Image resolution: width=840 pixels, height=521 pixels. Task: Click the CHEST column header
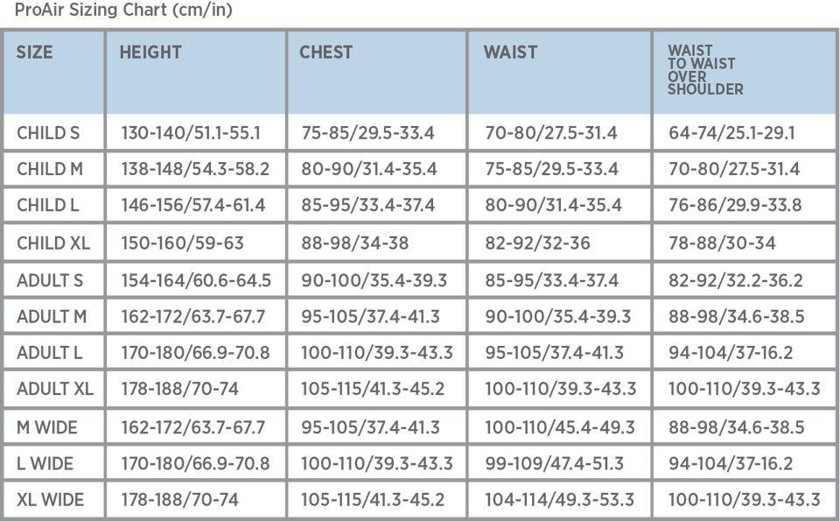point(325,53)
